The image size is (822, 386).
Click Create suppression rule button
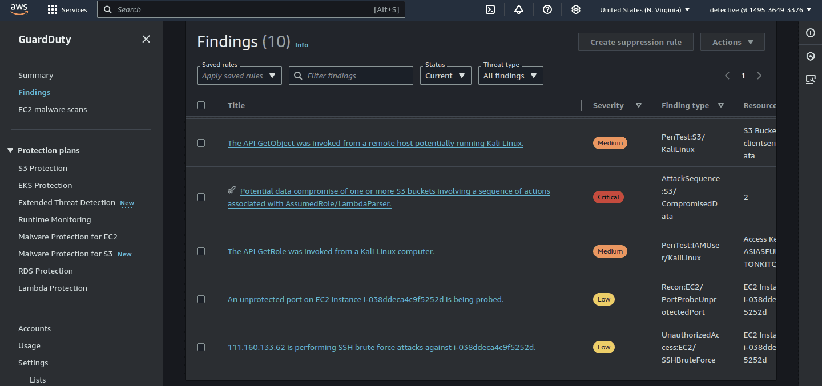tap(636, 42)
